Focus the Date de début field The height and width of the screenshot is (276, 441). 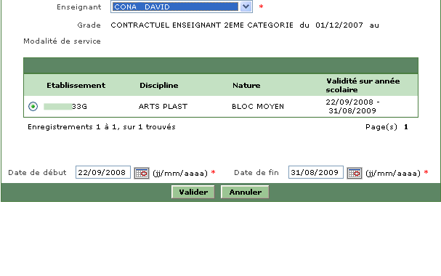tap(103, 172)
